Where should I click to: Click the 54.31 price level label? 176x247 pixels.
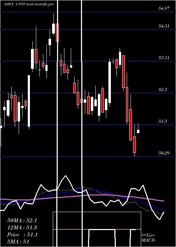click(x=164, y=26)
